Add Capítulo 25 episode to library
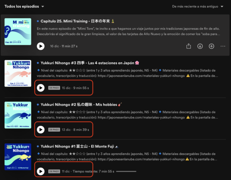231x180 pixels. (211, 46)
